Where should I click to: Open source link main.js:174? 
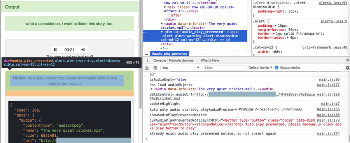point(328,134)
